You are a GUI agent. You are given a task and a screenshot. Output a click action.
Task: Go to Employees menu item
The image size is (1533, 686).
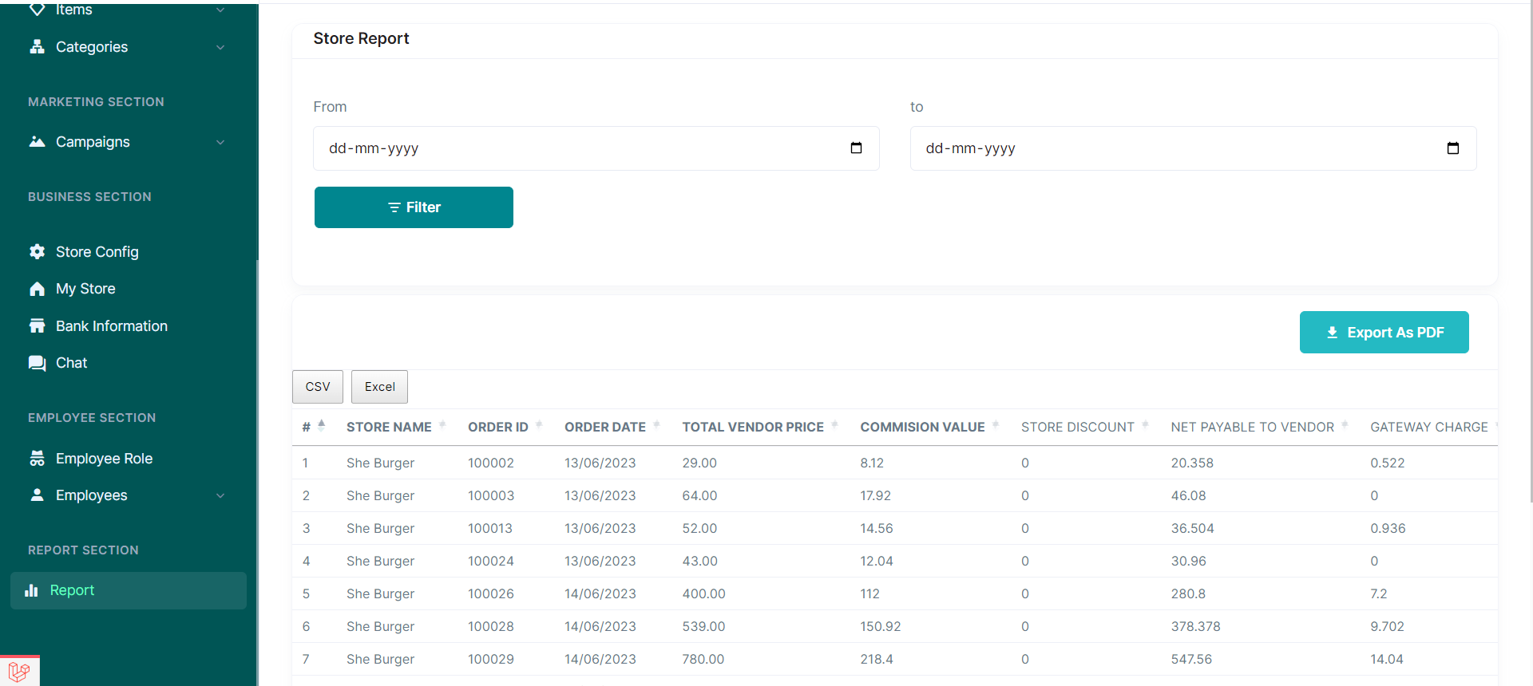point(91,495)
